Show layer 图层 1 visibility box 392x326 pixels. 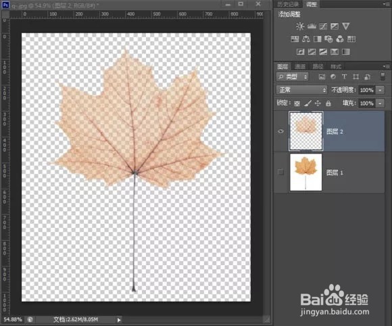point(280,172)
